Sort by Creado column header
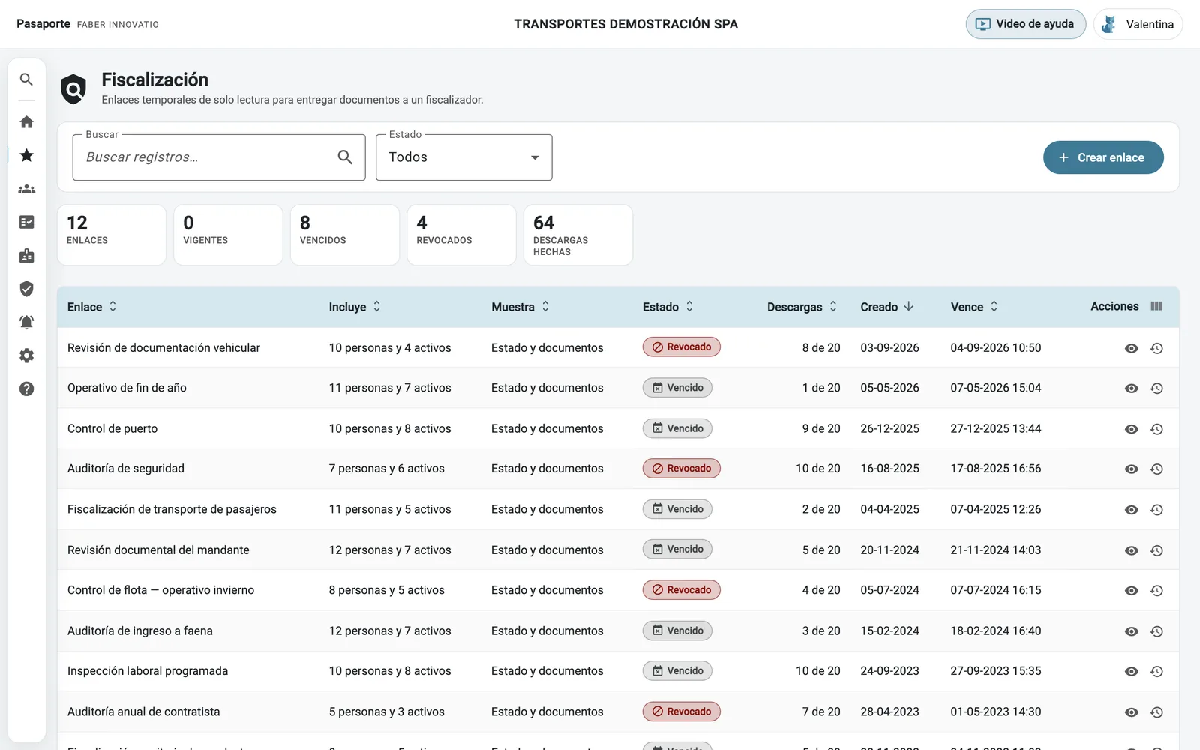Image resolution: width=1200 pixels, height=750 pixels. (x=887, y=307)
